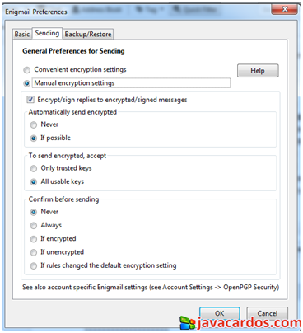
Task: Open the Backup/Restore tab
Action: (x=88, y=34)
